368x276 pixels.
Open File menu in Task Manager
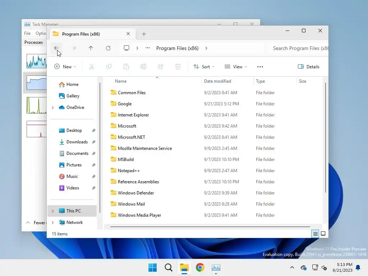coord(27,33)
